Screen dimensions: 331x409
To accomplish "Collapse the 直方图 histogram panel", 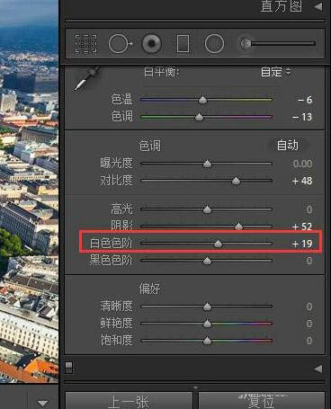I will click(318, 6).
